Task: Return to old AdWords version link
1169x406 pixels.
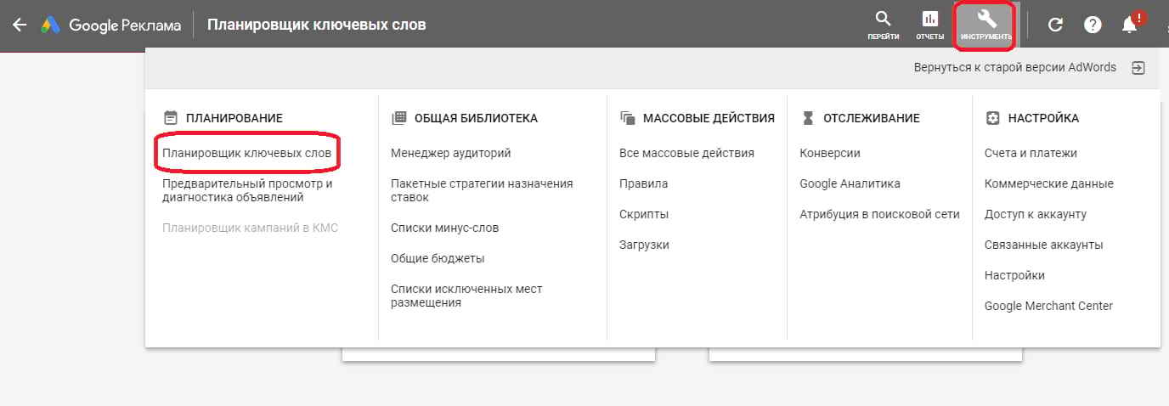Action: [1015, 67]
